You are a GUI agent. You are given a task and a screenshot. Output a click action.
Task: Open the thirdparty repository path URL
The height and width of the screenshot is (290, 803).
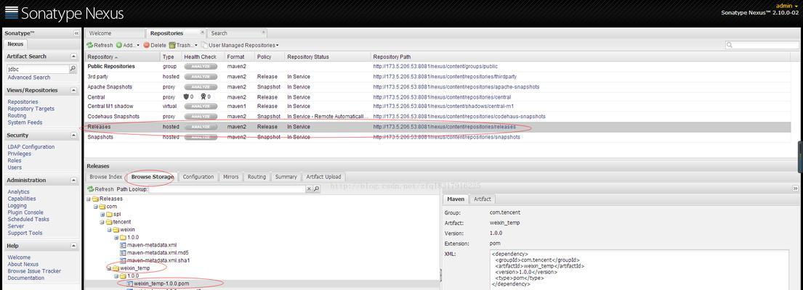tap(445, 77)
